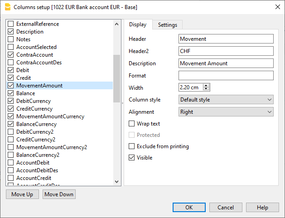285x218 pixels.
Task: Select the Balance list row text
Action: [26, 93]
